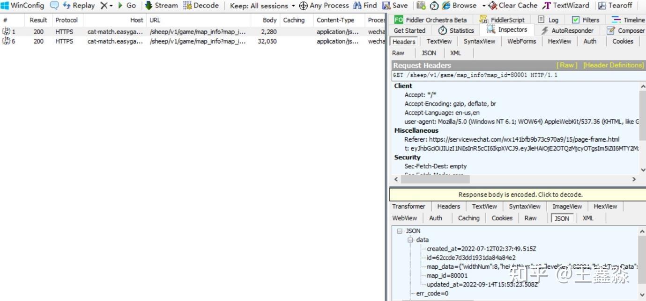This screenshot has width=646, height=301.
Task: Open the response WebView tab
Action: [x=405, y=218]
